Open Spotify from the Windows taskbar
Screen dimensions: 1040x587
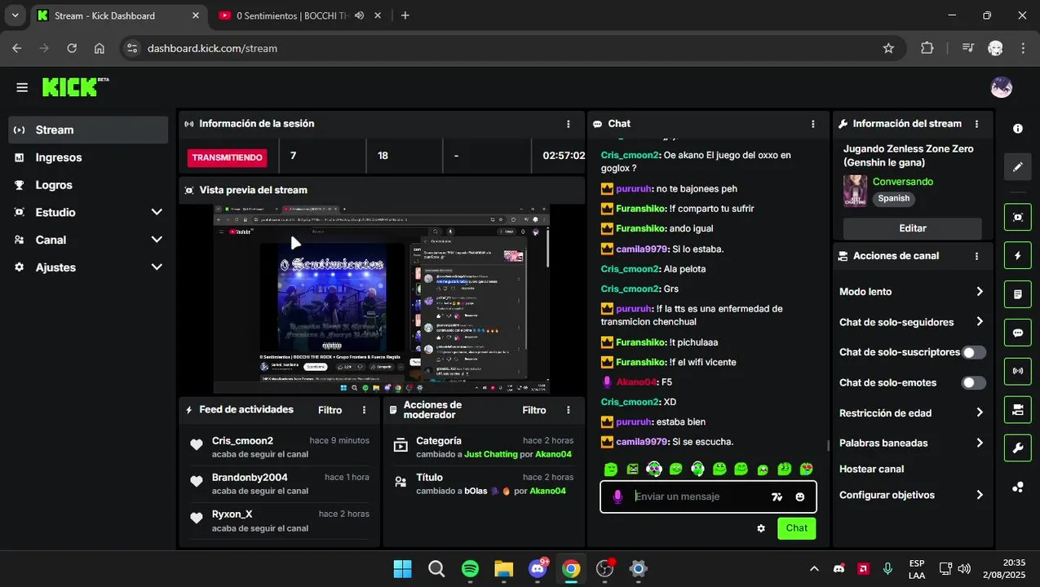(x=470, y=569)
